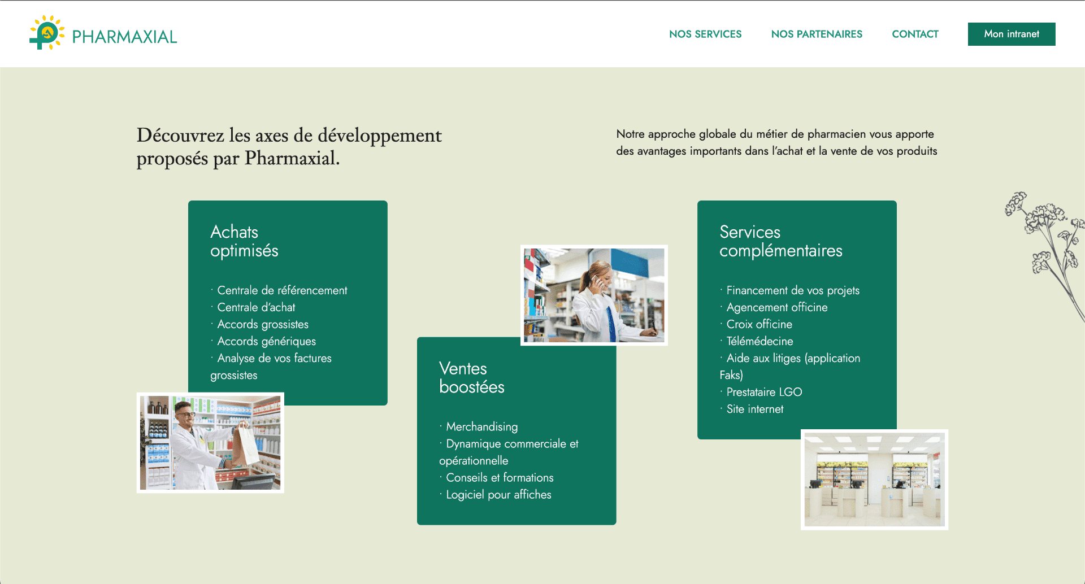Image resolution: width=1085 pixels, height=584 pixels.
Task: Click 'Agencement officine' list item
Action: point(776,307)
